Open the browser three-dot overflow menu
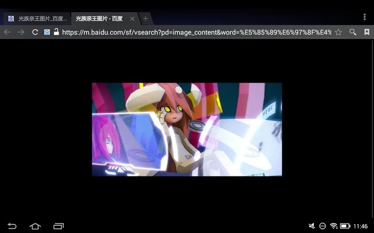374x233 pixels. point(363,17)
